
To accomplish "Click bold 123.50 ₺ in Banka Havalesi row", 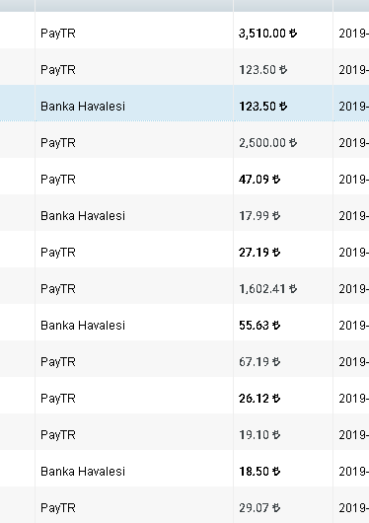I will click(x=262, y=107).
